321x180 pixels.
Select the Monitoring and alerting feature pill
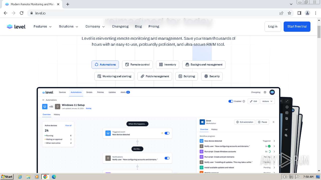tap(114, 76)
